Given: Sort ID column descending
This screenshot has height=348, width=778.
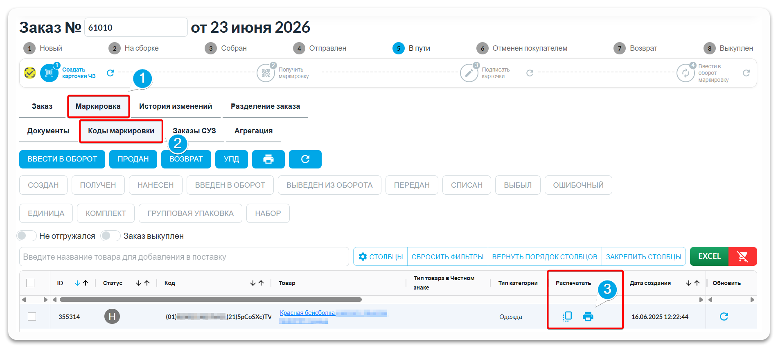Looking at the screenshot, I should click(x=77, y=283).
